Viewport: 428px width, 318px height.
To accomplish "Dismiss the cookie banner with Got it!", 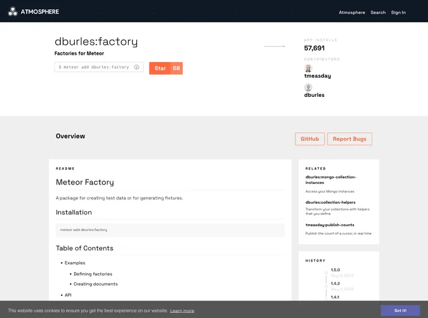I will 400,311.
